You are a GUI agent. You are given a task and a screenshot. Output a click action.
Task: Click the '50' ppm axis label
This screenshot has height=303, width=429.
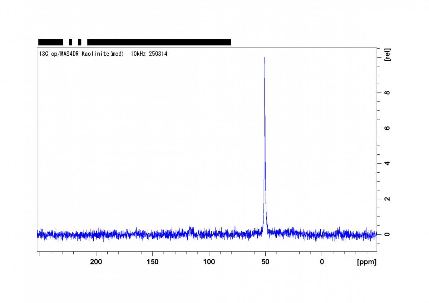[x=265, y=262]
